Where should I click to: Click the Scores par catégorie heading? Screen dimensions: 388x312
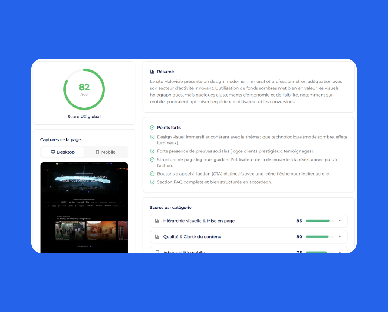click(x=171, y=207)
